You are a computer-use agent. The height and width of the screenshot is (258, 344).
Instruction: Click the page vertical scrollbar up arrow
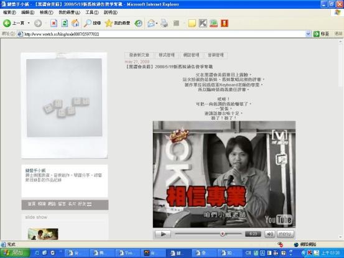coord(340,41)
